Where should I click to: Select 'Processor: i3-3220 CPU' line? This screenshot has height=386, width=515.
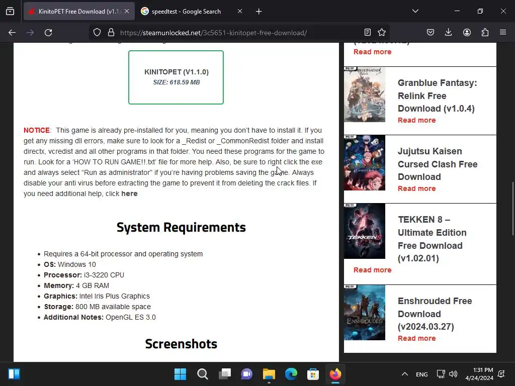[x=84, y=275]
